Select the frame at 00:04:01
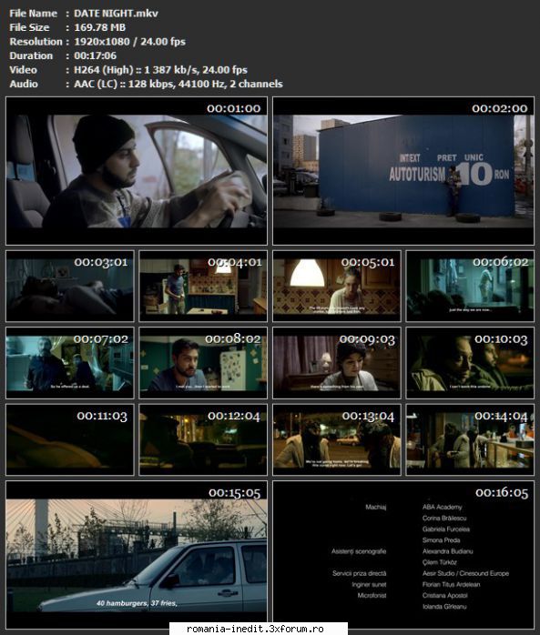 click(x=203, y=286)
